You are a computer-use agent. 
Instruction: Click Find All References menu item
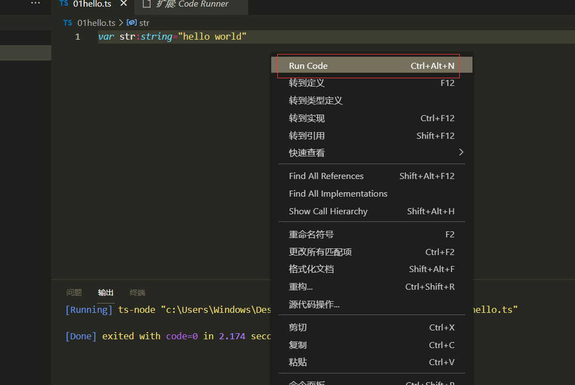pos(372,176)
